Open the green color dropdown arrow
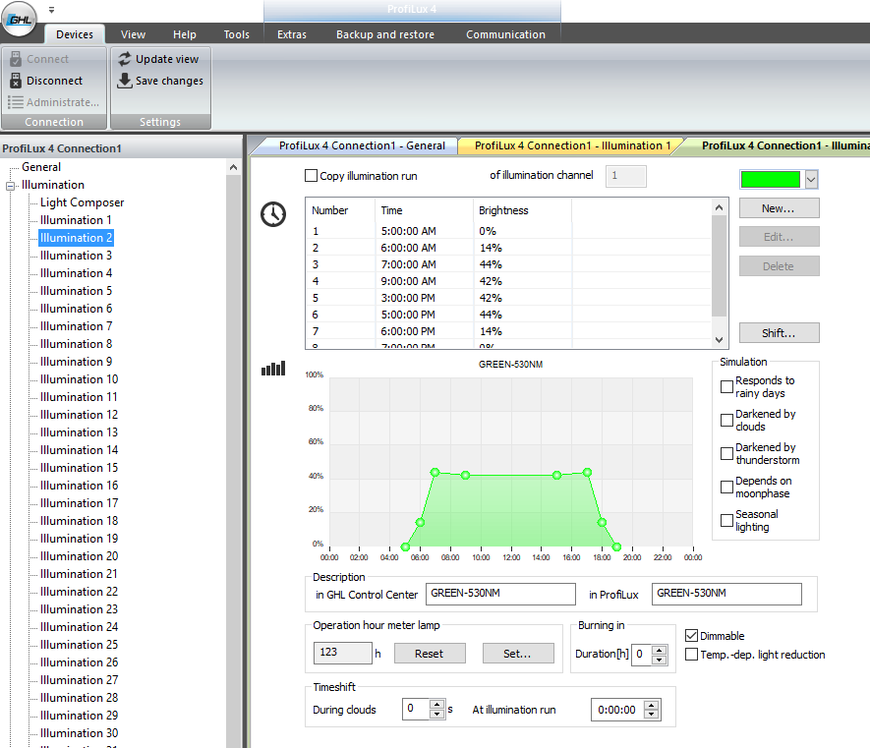The width and height of the screenshot is (870, 748). click(811, 180)
